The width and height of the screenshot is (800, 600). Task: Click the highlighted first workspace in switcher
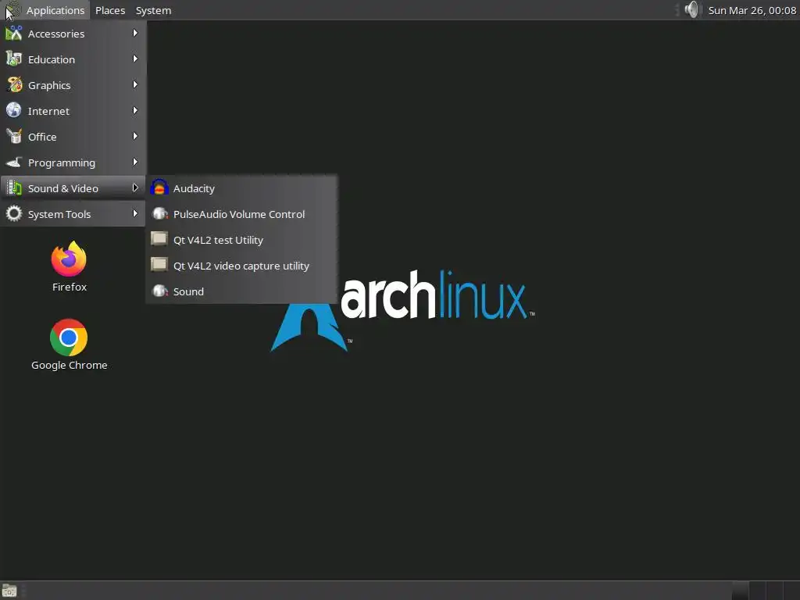click(740, 591)
